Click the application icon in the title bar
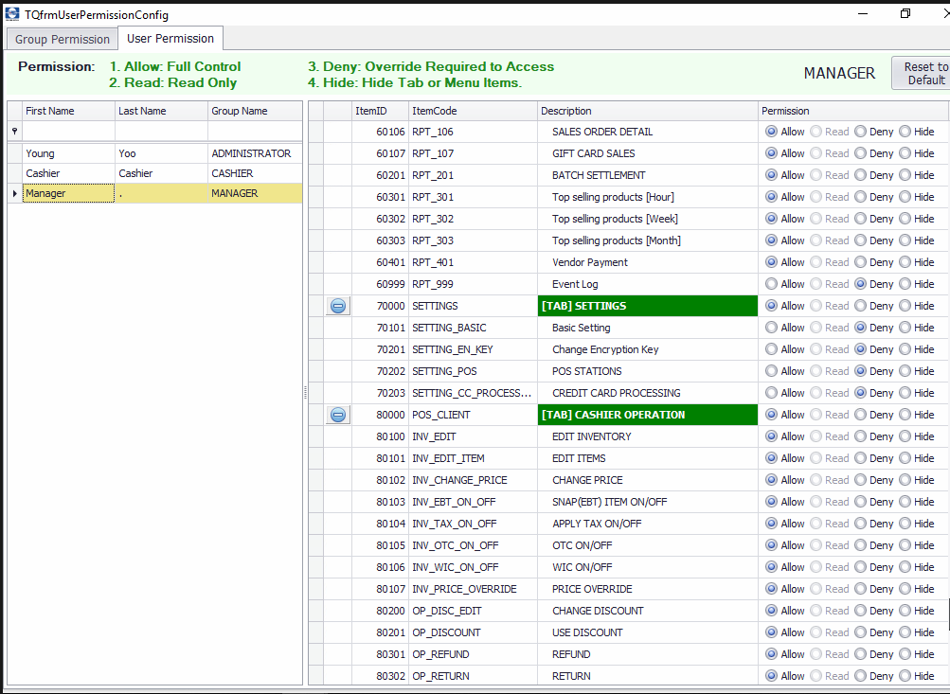This screenshot has width=950, height=694. (x=12, y=14)
